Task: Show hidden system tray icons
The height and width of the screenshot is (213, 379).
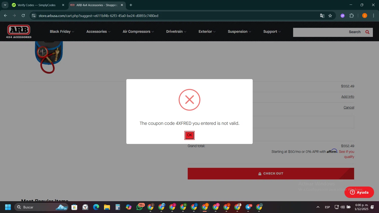Action: click(318, 207)
